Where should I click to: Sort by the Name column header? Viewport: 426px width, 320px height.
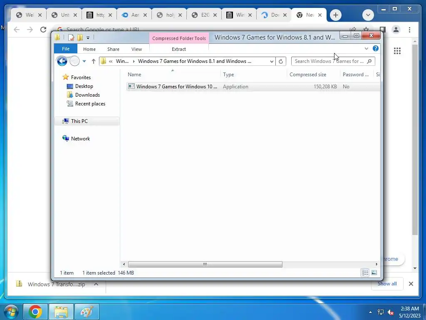(x=173, y=74)
